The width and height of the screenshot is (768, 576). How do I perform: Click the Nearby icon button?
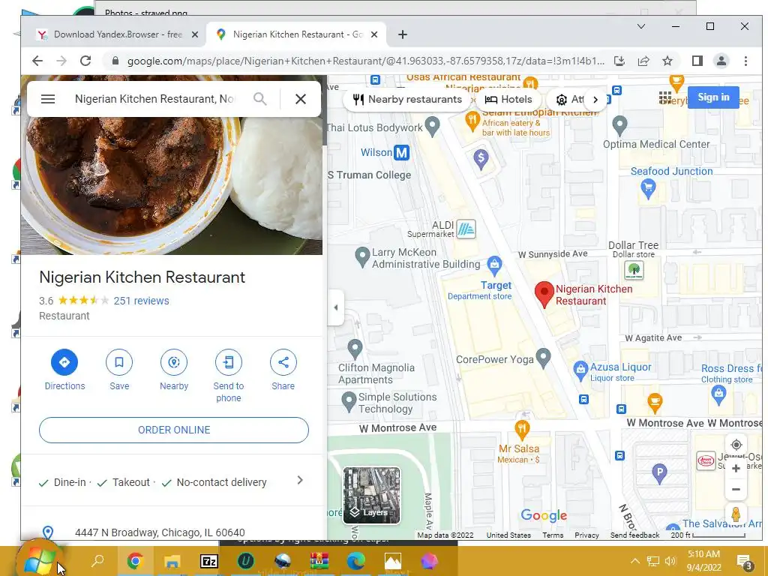tap(174, 362)
